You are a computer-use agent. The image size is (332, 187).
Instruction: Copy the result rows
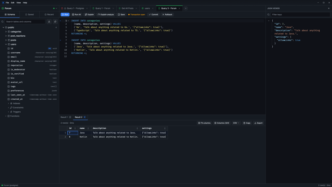pyautogui.click(x=247, y=123)
